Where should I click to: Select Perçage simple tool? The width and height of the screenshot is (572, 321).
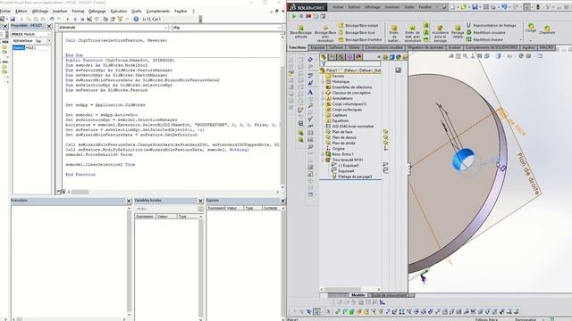pyautogui.click(x=458, y=32)
